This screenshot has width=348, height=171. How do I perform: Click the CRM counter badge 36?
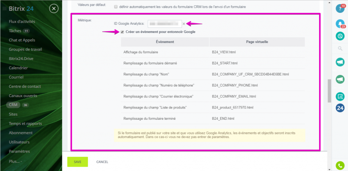[25, 105]
